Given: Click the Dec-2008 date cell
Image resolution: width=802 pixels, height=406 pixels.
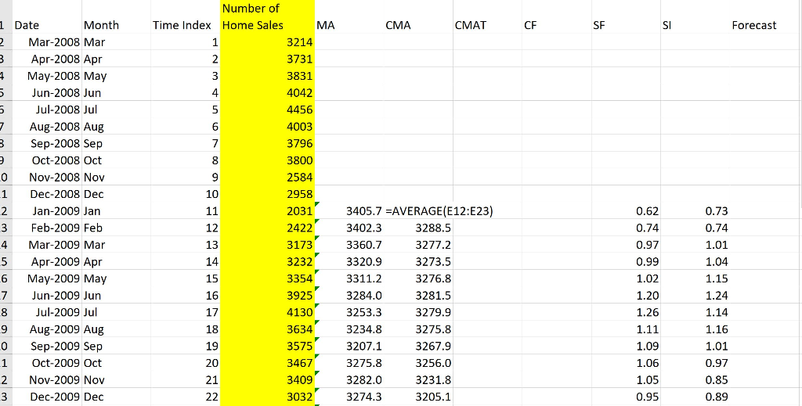Looking at the screenshot, I should click(x=47, y=193).
